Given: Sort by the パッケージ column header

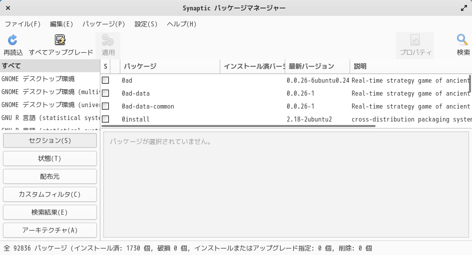Looking at the screenshot, I should click(170, 66).
